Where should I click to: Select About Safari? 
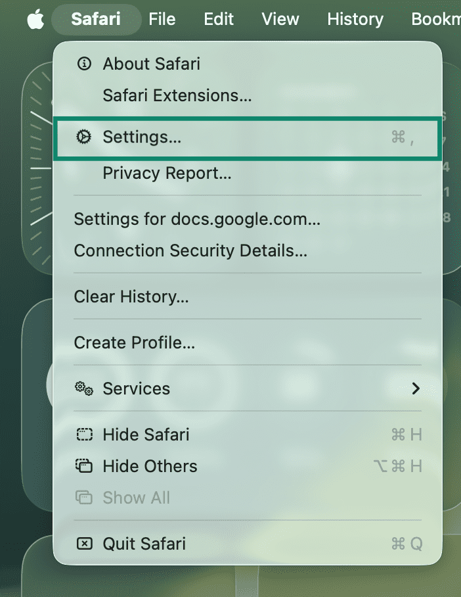tap(152, 63)
